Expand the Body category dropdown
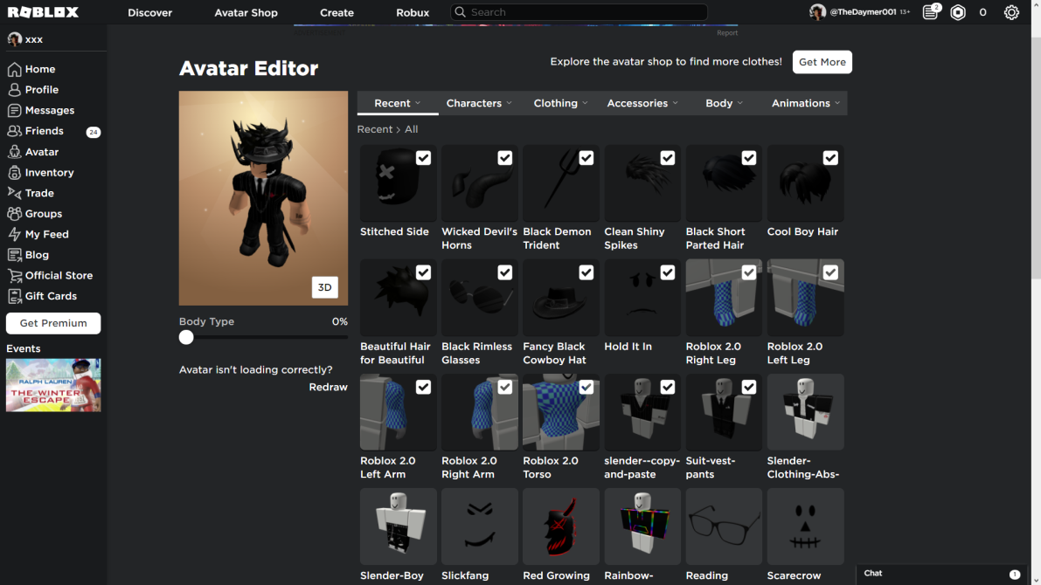The height and width of the screenshot is (585, 1041). point(724,103)
